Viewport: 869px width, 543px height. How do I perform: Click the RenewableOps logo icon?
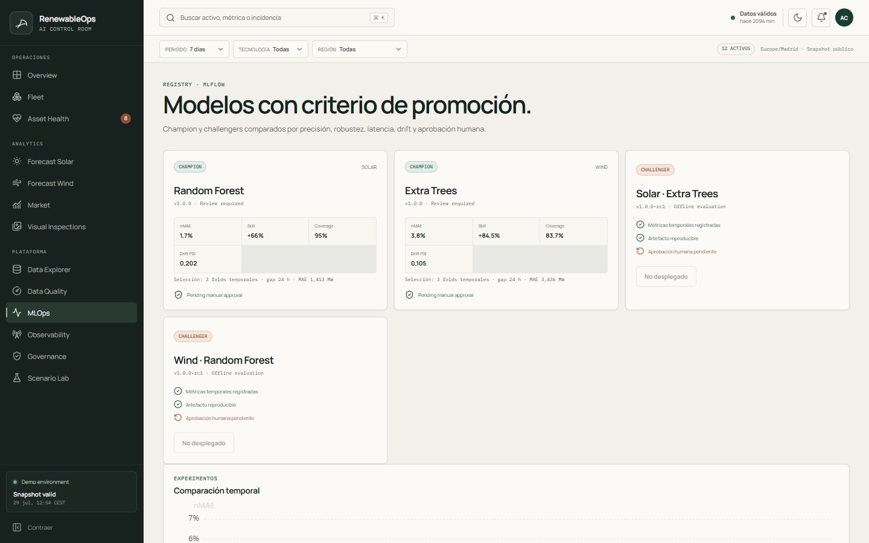click(21, 23)
